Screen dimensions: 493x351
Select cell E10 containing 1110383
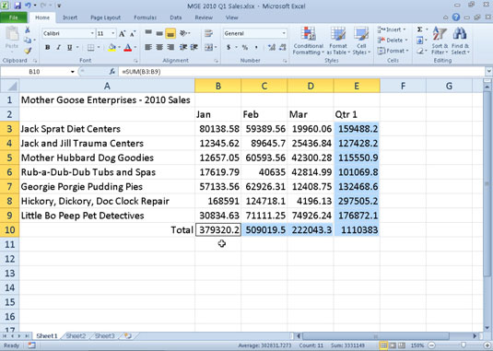(x=357, y=230)
